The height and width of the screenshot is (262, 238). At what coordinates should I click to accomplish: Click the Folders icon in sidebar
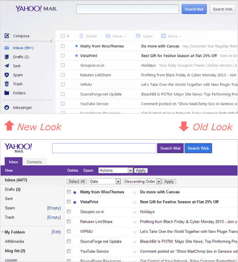tap(7, 93)
